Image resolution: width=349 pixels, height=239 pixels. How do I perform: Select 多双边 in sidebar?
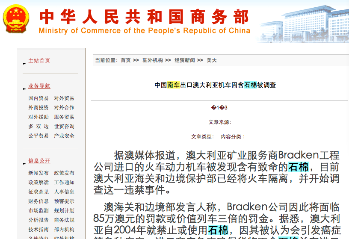38,127
